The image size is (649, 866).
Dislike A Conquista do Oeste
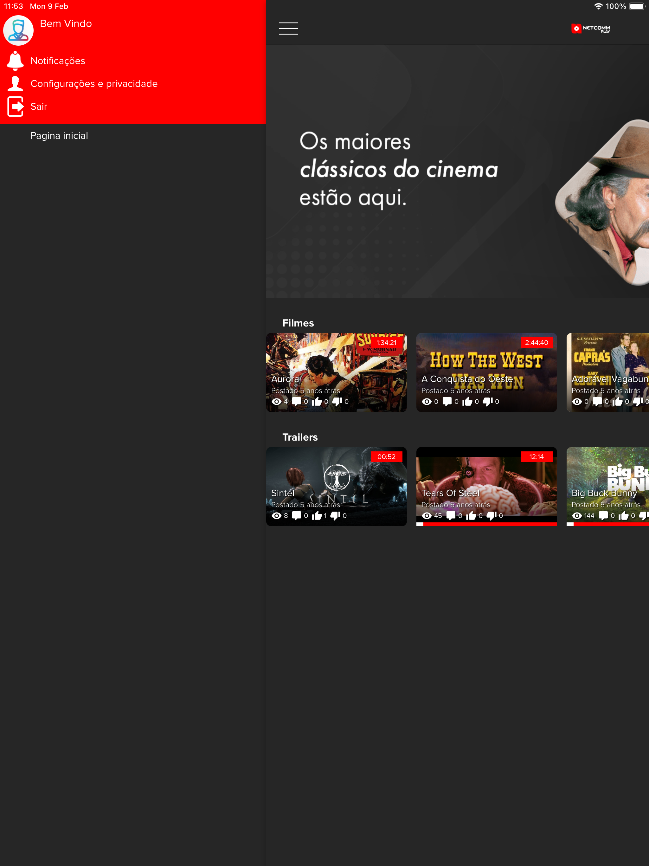coord(487,401)
